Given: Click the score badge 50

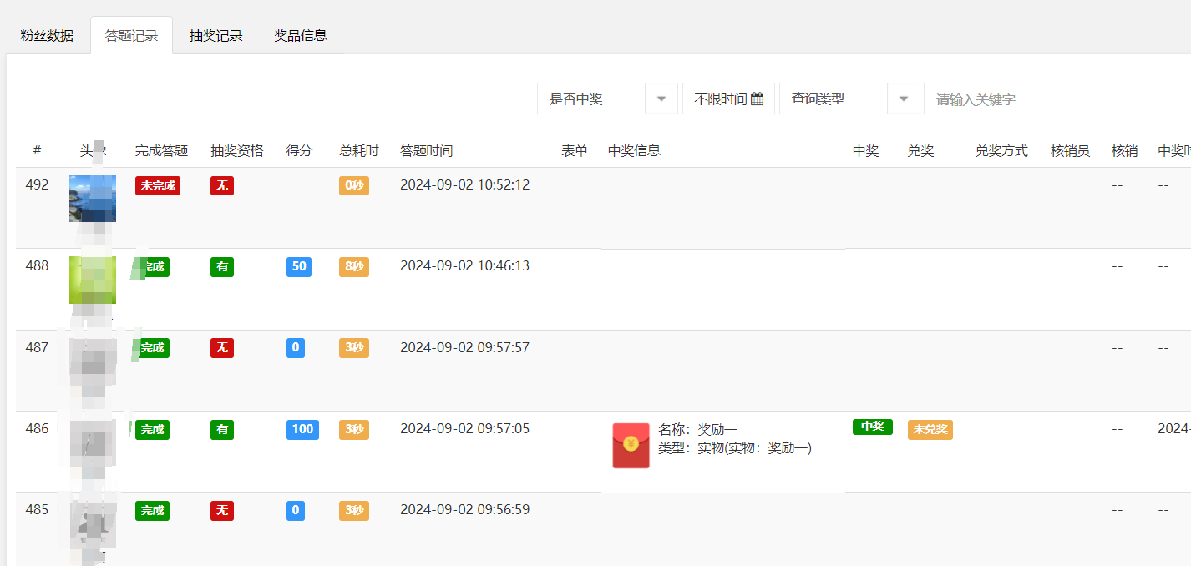Looking at the screenshot, I should coord(299,267).
